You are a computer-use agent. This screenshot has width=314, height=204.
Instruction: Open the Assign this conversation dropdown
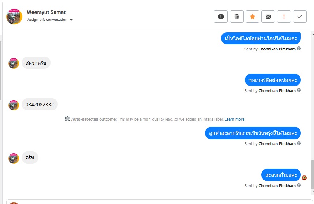[x=50, y=20]
